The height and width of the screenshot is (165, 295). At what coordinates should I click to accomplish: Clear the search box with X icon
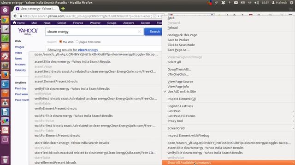pyautogui.click(x=139, y=32)
